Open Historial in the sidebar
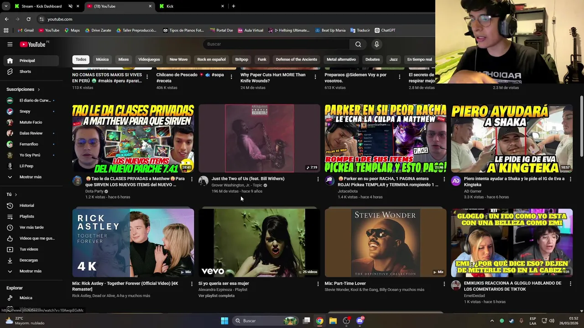Viewport: 584px width, 328px height. pos(31,205)
